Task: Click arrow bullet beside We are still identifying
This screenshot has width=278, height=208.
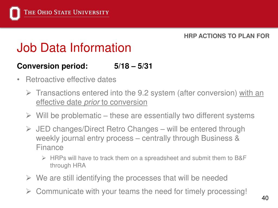Action: (x=29, y=178)
